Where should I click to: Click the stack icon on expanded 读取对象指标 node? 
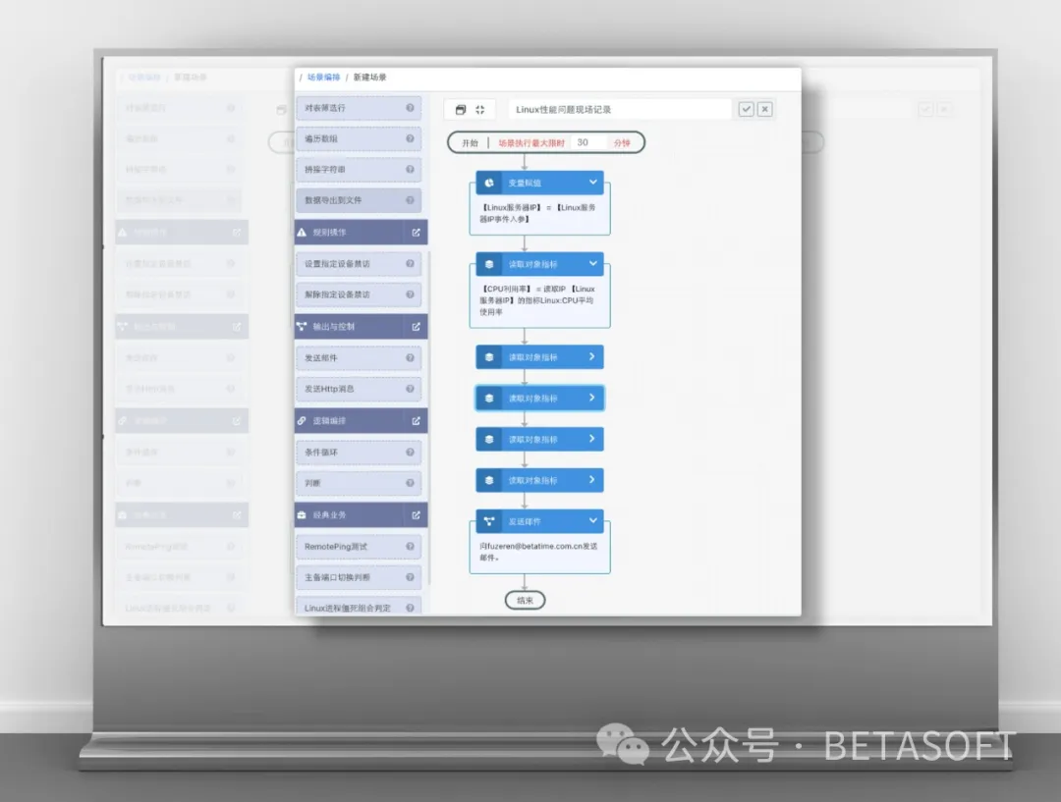click(x=489, y=264)
